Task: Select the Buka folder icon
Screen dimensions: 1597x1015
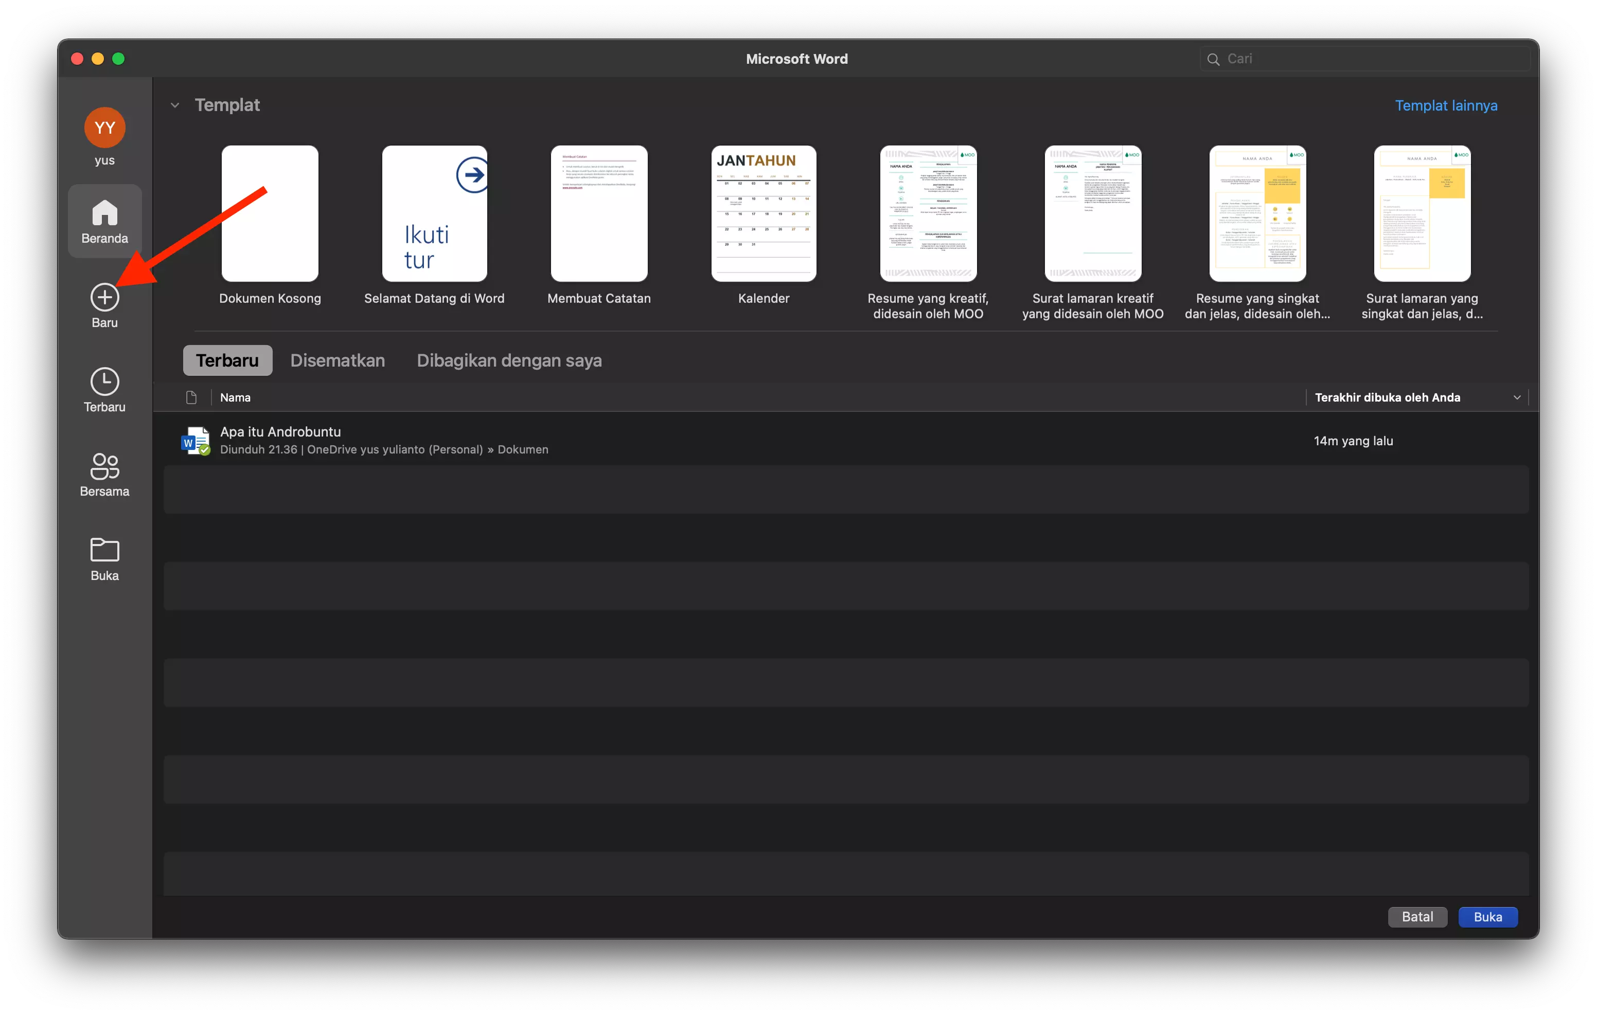Action: pyautogui.click(x=104, y=549)
